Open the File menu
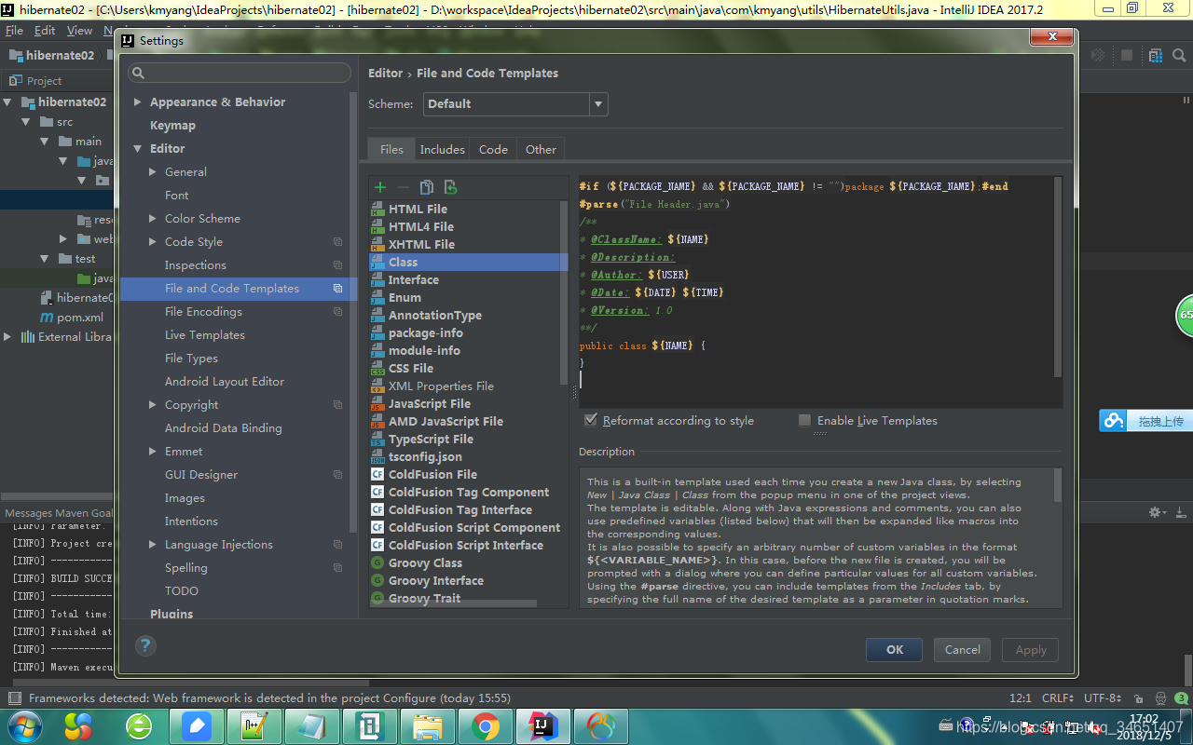Viewport: 1193px width, 745px height. pos(14,31)
